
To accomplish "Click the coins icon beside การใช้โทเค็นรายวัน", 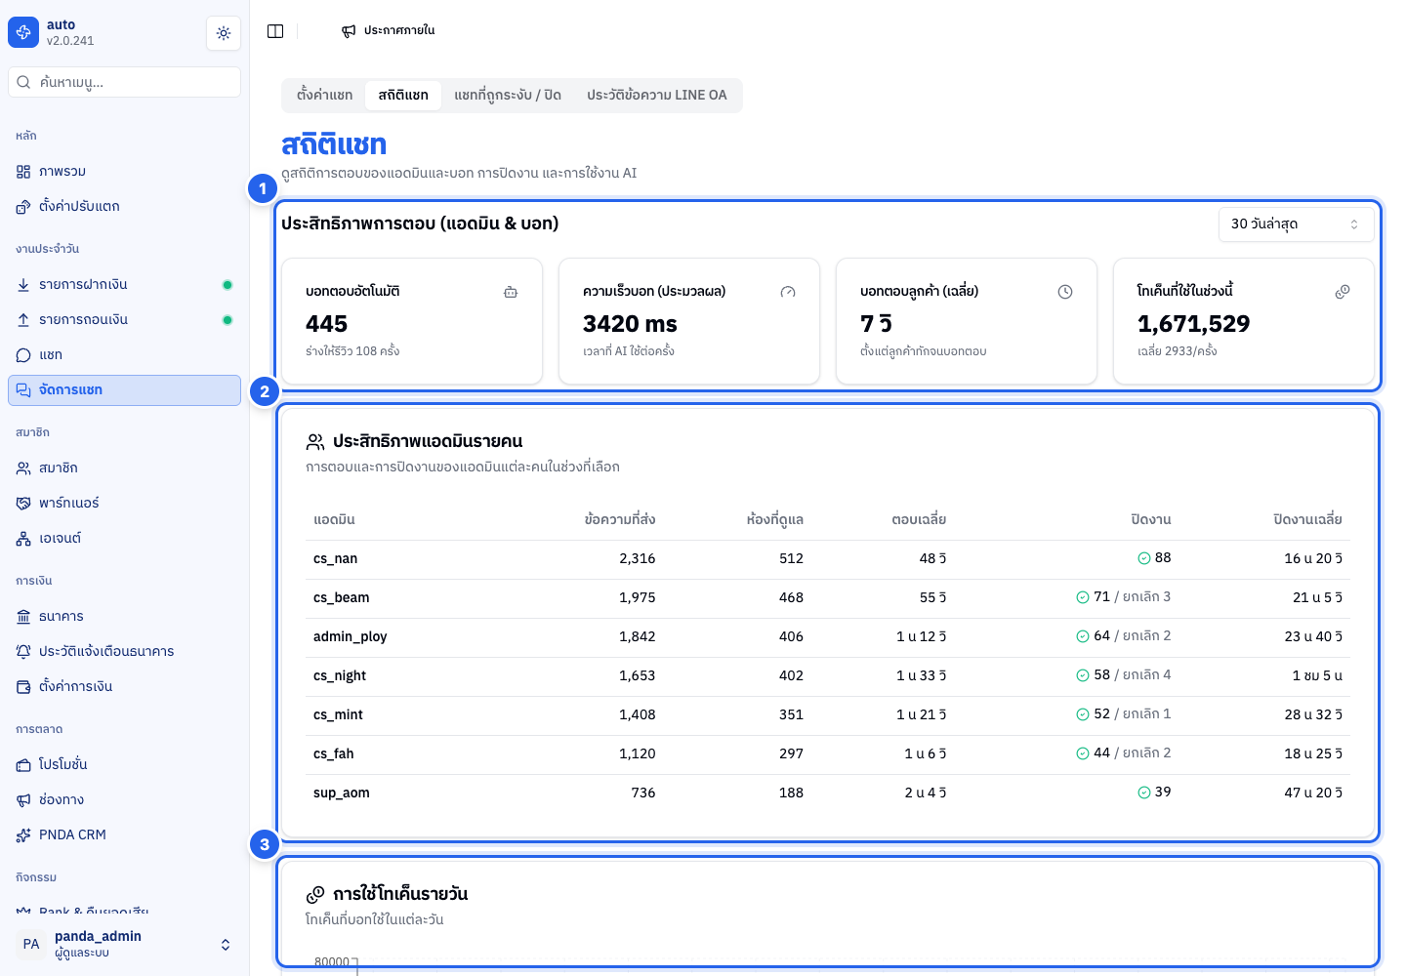I will click(x=315, y=895).
